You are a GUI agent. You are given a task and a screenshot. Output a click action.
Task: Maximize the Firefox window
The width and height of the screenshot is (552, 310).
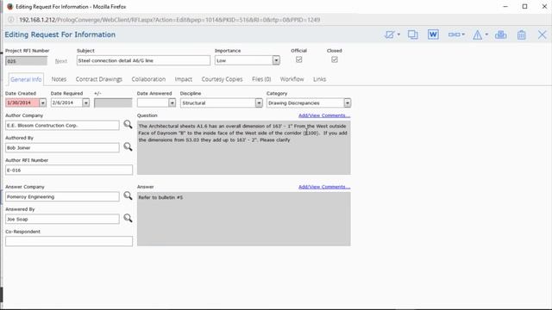tap(525, 6)
